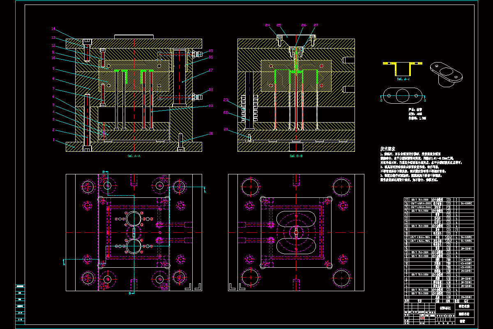Image resolution: width=493 pixels, height=329 pixels.
Task: Click part balloon number 26
Action: 304,25
